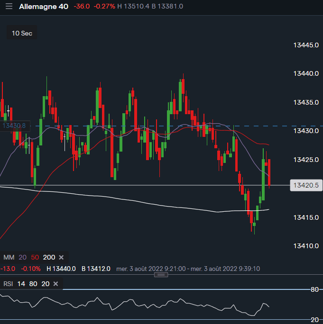Open MM indicator settings label
Screen dimensions: 323x324
[9, 257]
